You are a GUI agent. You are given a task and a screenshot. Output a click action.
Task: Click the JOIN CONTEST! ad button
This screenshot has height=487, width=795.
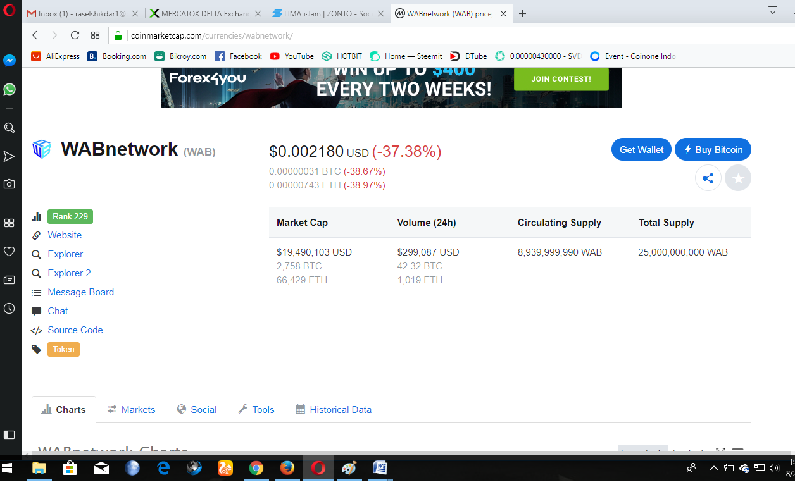561,79
